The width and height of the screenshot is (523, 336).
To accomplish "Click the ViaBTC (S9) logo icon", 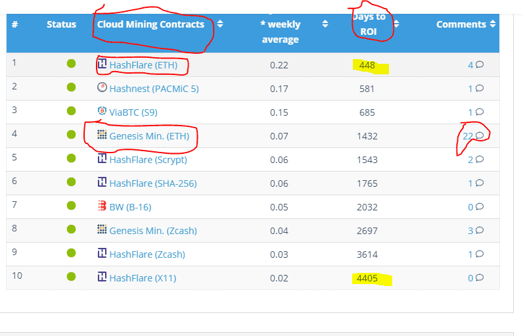I will coord(102,110).
